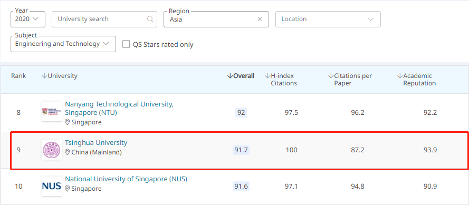Click the NTU logo thumbnail

click(52, 112)
